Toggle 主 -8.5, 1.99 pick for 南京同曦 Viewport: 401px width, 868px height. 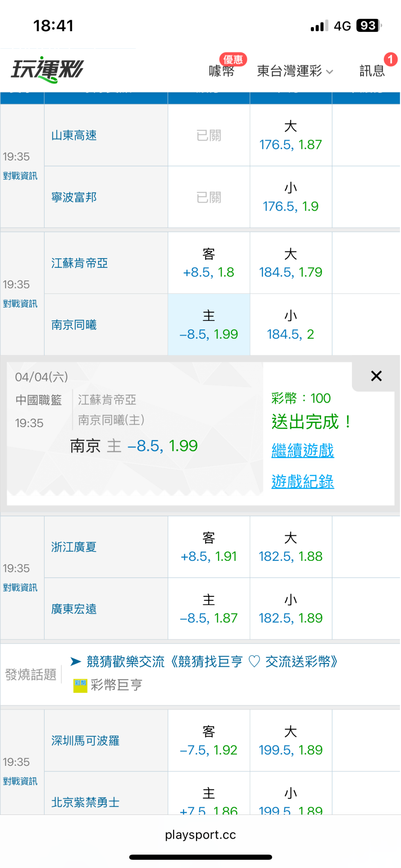[x=209, y=325]
